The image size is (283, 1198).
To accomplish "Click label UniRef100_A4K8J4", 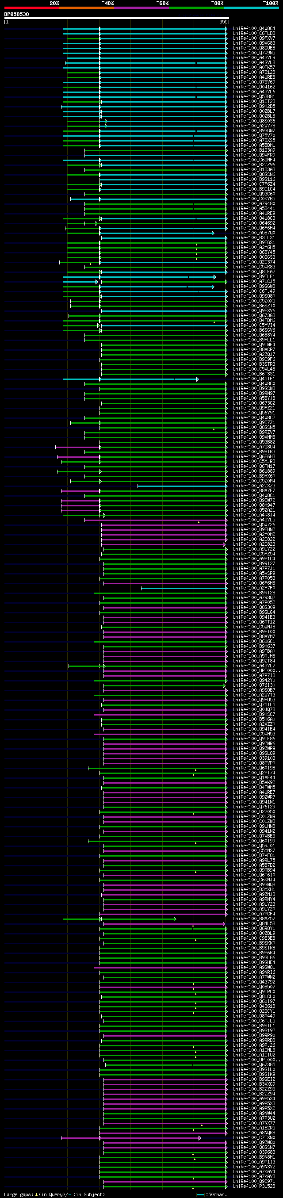I will pos(254,515).
